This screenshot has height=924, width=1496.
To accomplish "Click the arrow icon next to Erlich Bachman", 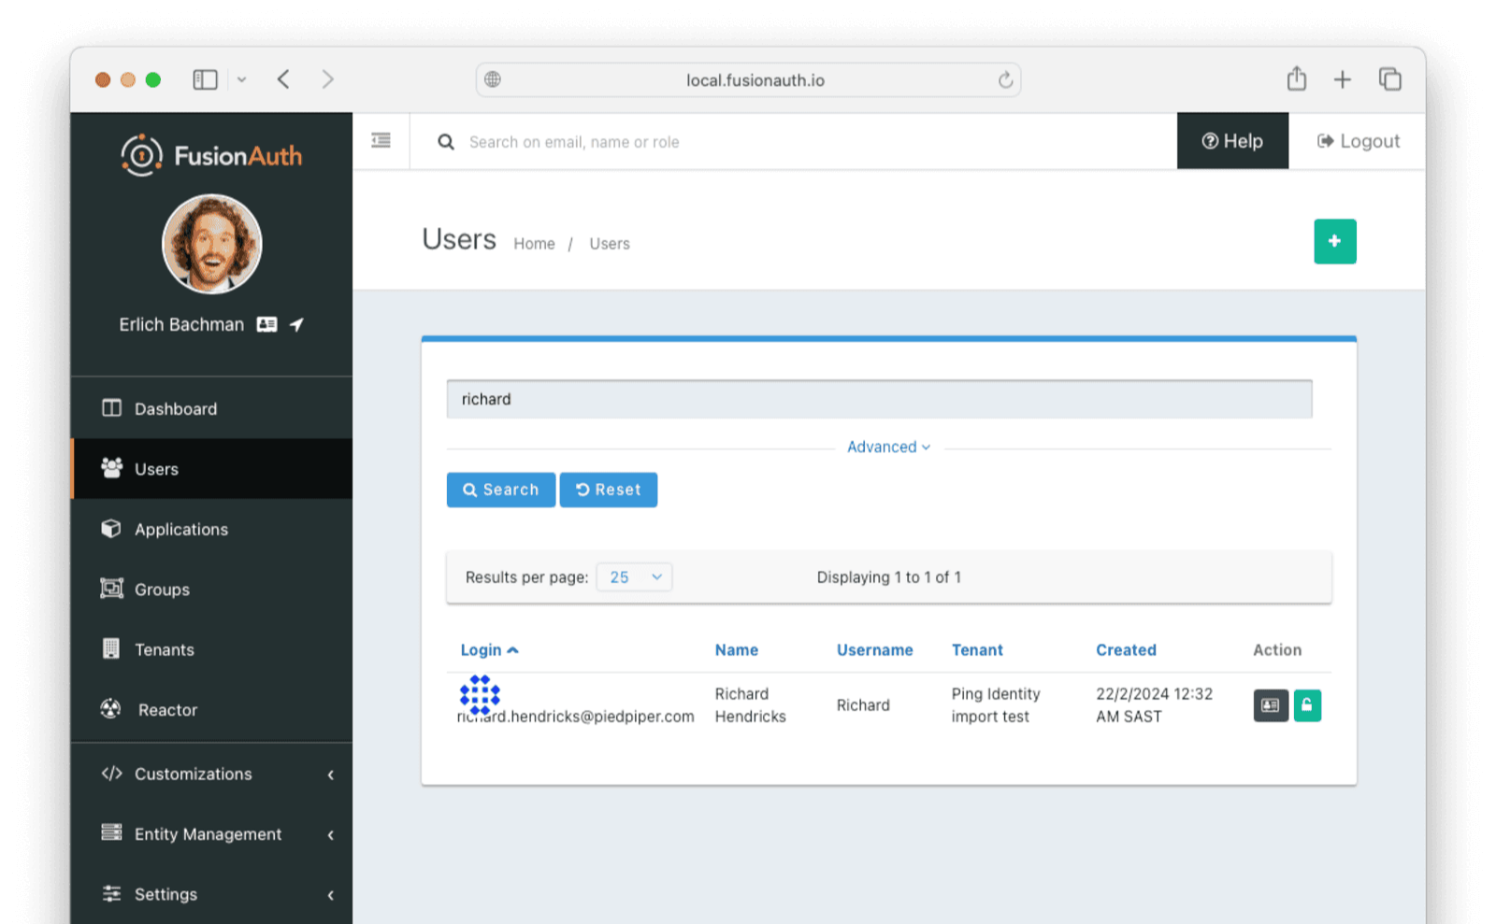I will click(x=296, y=324).
